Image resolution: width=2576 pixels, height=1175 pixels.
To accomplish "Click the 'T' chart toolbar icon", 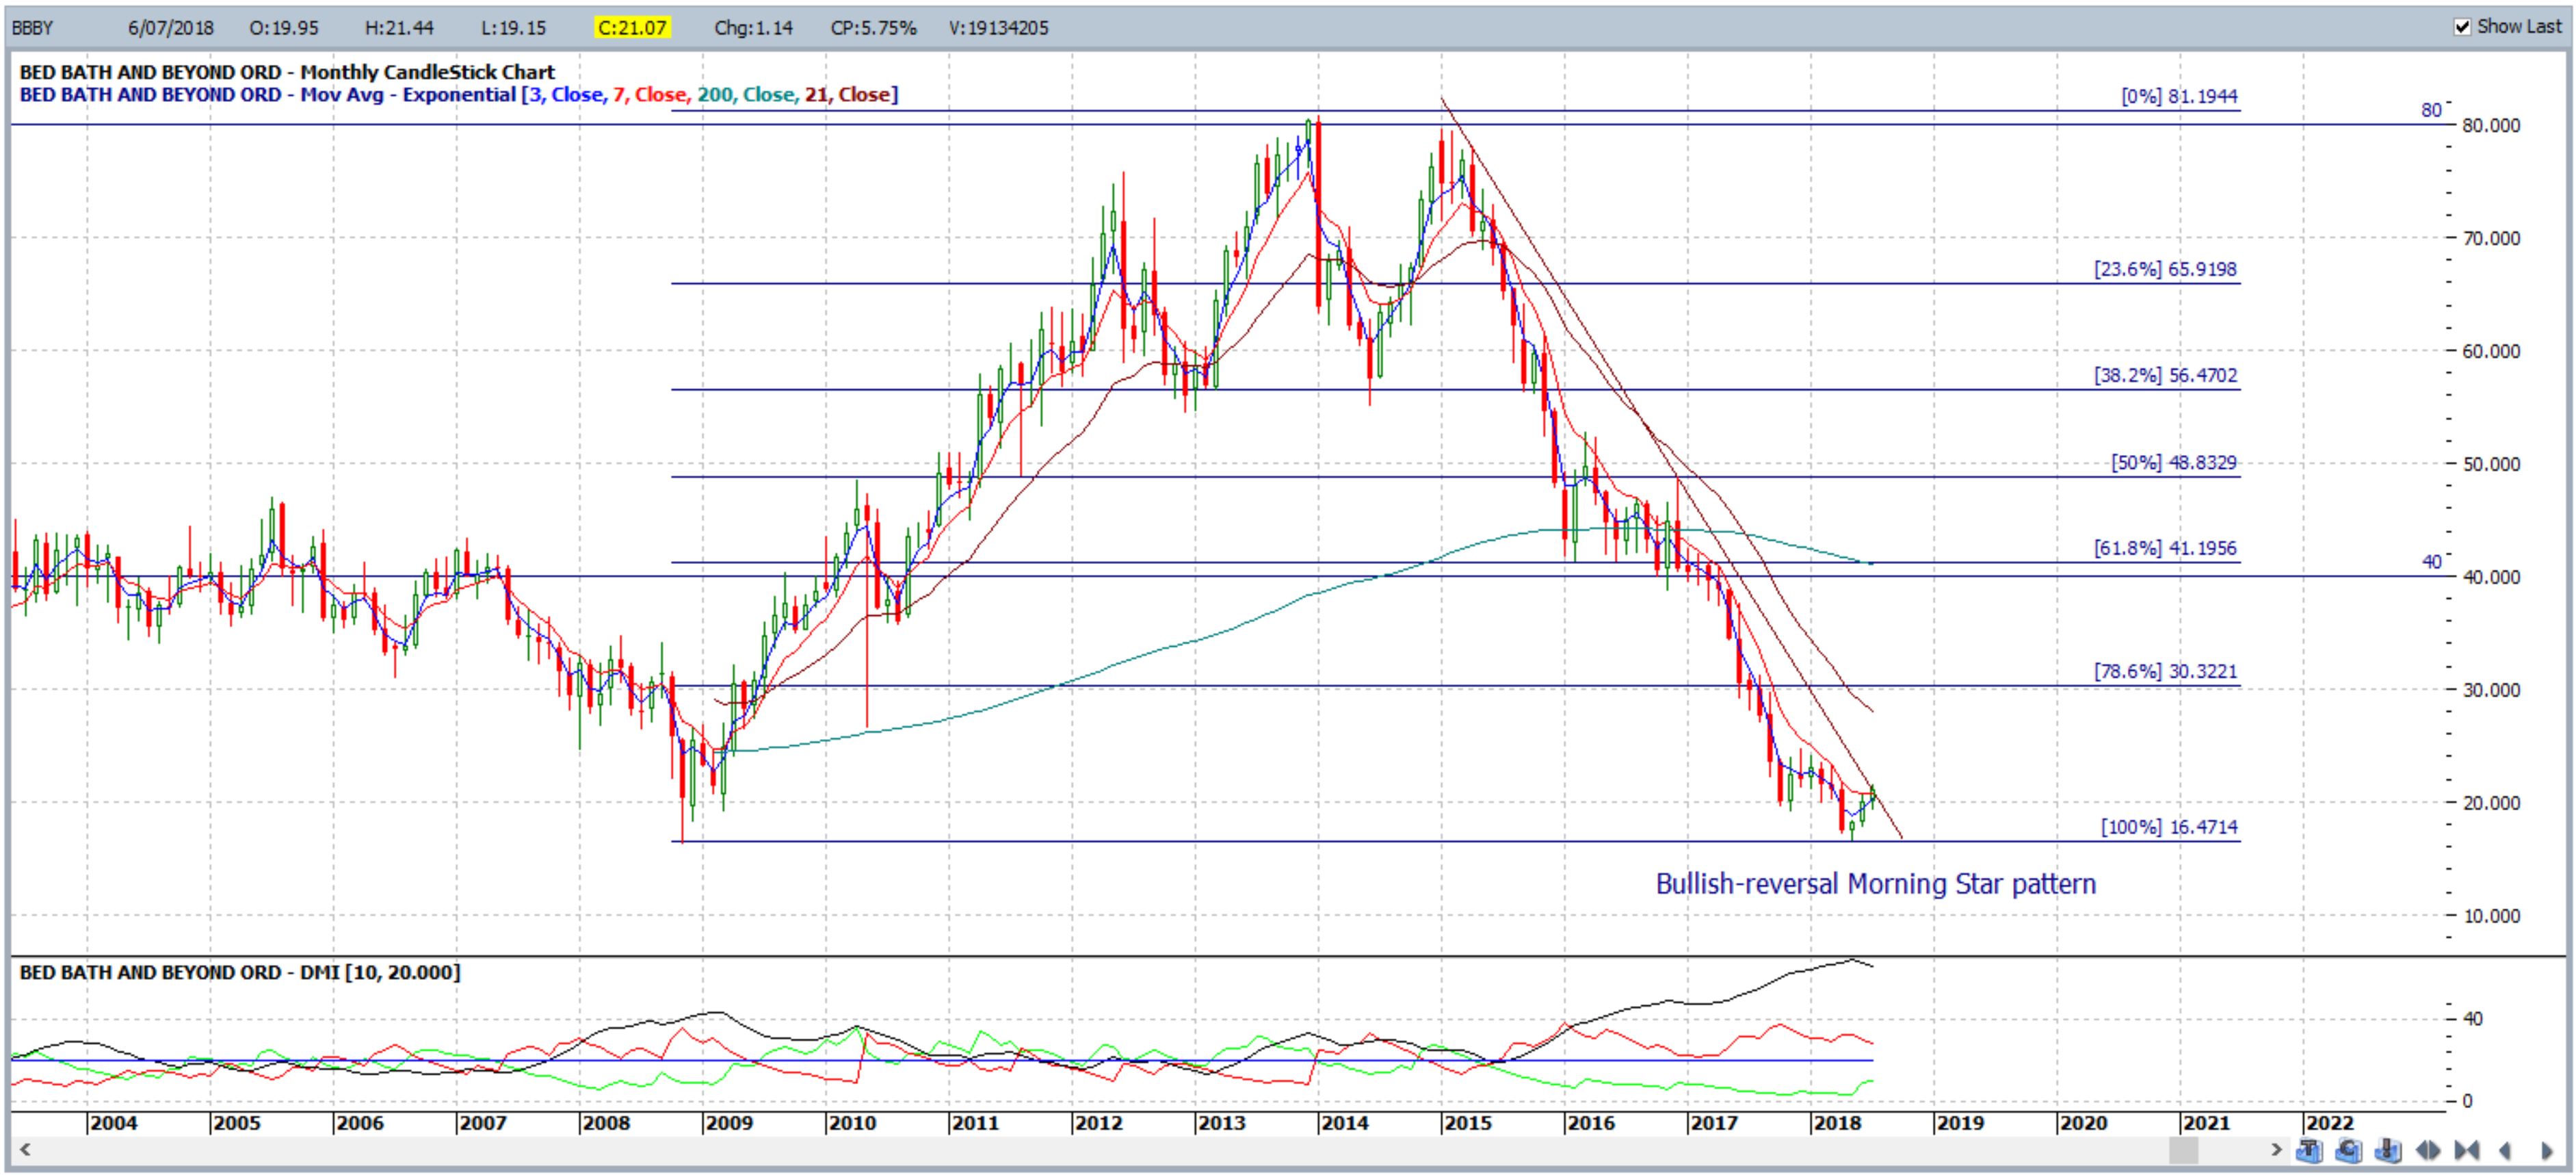I will point(2309,1150).
